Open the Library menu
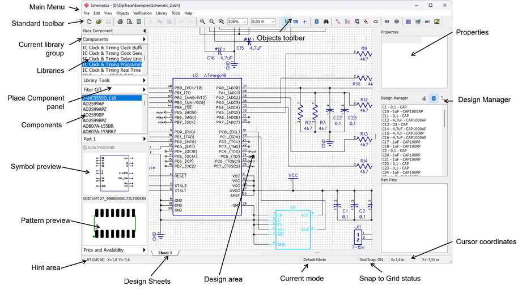This screenshot has width=522, height=290. tap(162, 14)
